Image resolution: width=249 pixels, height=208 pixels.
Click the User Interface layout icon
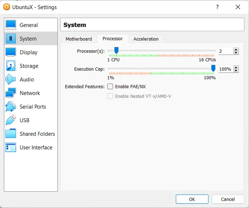pyautogui.click(x=11, y=147)
